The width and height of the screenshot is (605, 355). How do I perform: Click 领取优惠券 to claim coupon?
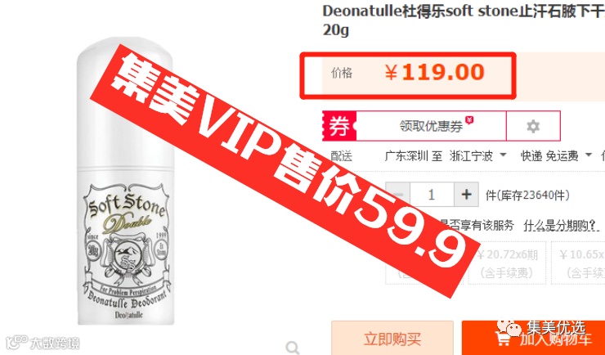[431, 126]
